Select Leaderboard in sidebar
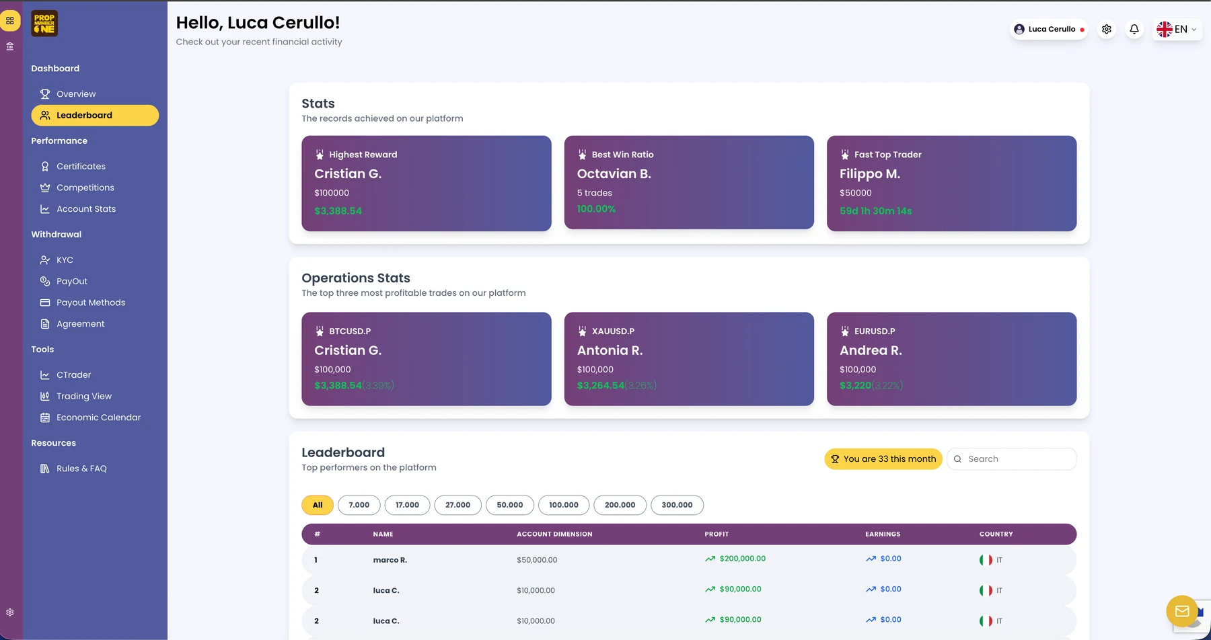Image resolution: width=1211 pixels, height=640 pixels. point(95,116)
